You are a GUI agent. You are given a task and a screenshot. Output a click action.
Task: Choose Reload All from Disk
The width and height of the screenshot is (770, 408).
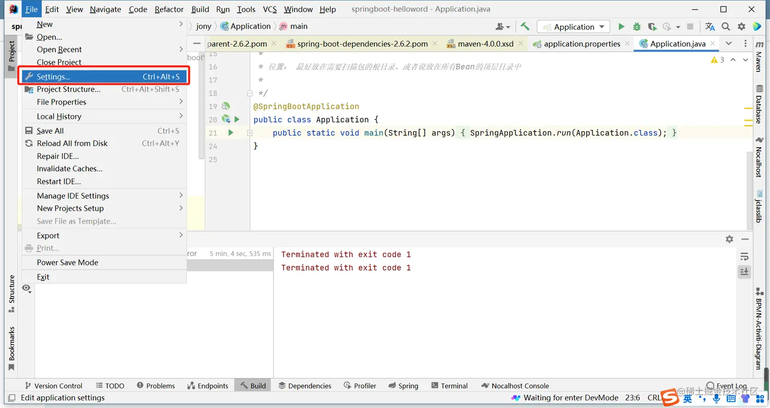coord(104,144)
